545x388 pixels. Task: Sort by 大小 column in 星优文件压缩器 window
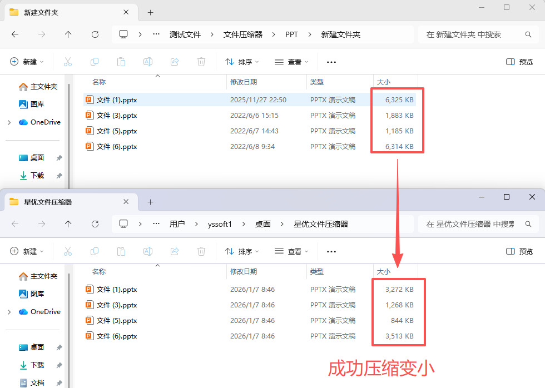[x=384, y=272]
